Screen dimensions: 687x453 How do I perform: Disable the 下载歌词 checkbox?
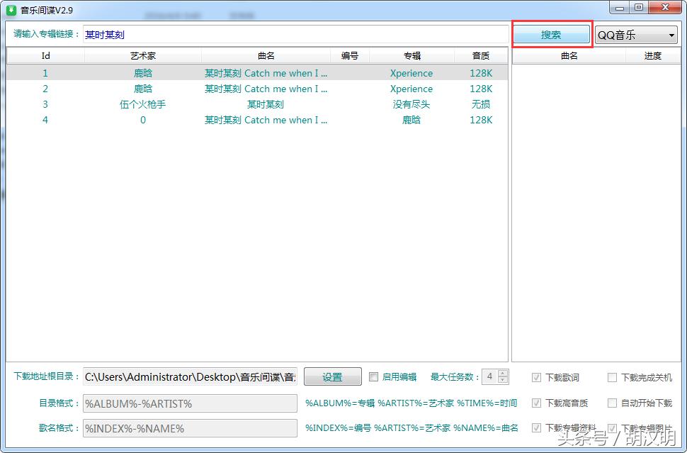537,377
